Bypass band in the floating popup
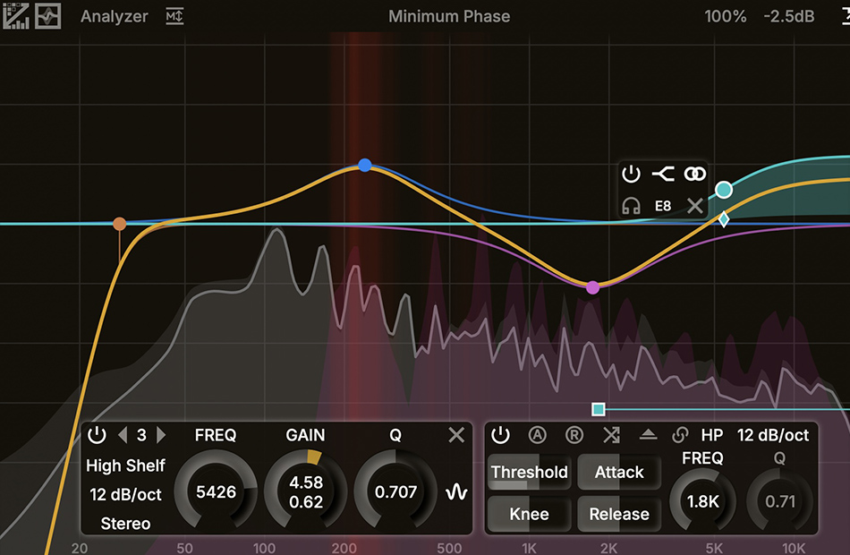Viewport: 850px width, 555px height. [x=631, y=175]
